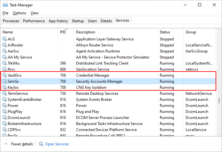This screenshot has width=222, height=152.
Task: Click Background Tasks Infrastructure Service description
Action: point(109,124)
